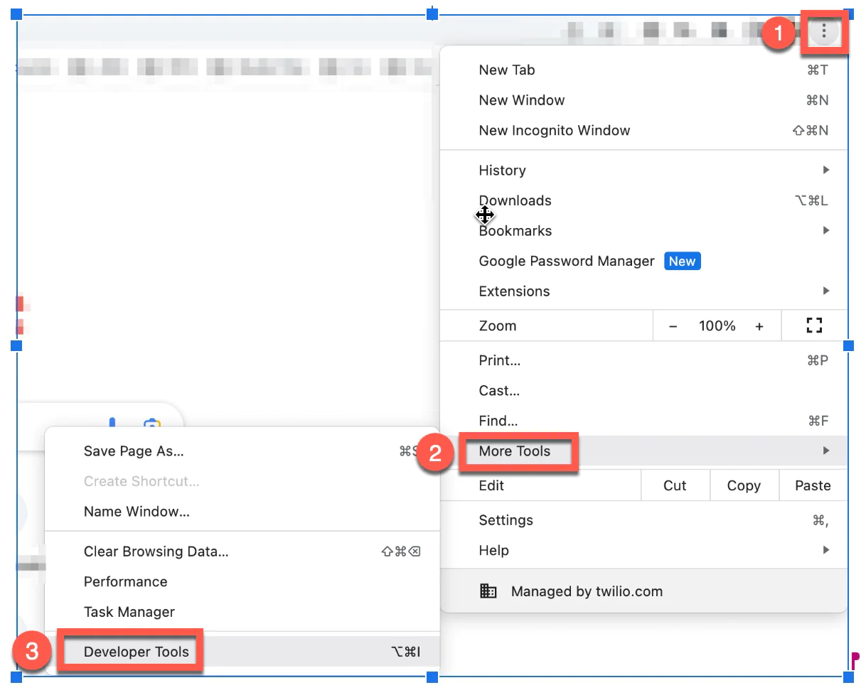Screen dimensions: 866x695
Task: Click the building icon next to Managed by twilio.com
Action: (x=488, y=591)
